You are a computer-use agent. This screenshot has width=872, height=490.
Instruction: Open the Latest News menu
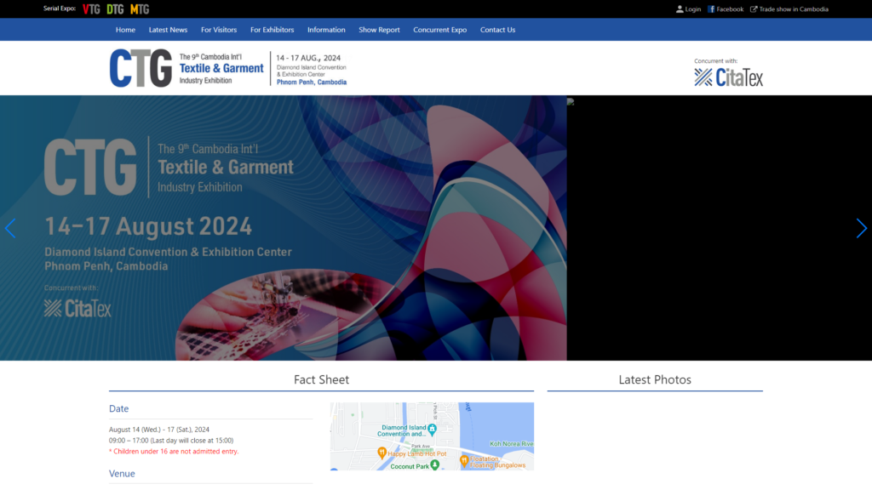[168, 30]
